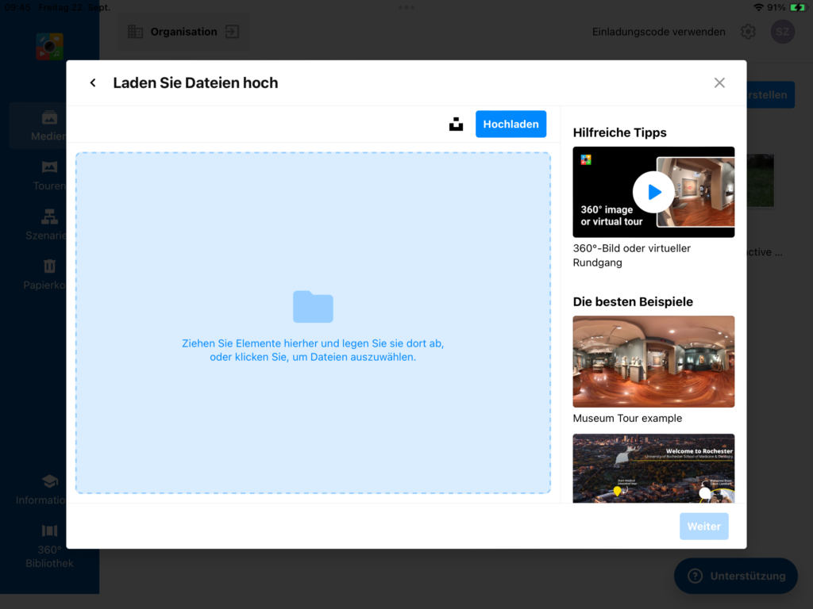Open the Museum Tour example thumbnail
The width and height of the screenshot is (813, 609).
pos(653,362)
